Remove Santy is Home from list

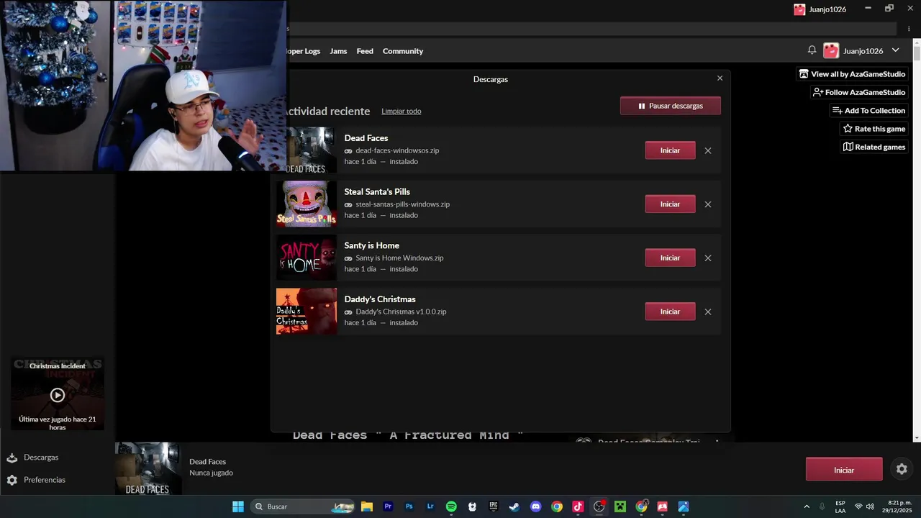click(x=708, y=258)
